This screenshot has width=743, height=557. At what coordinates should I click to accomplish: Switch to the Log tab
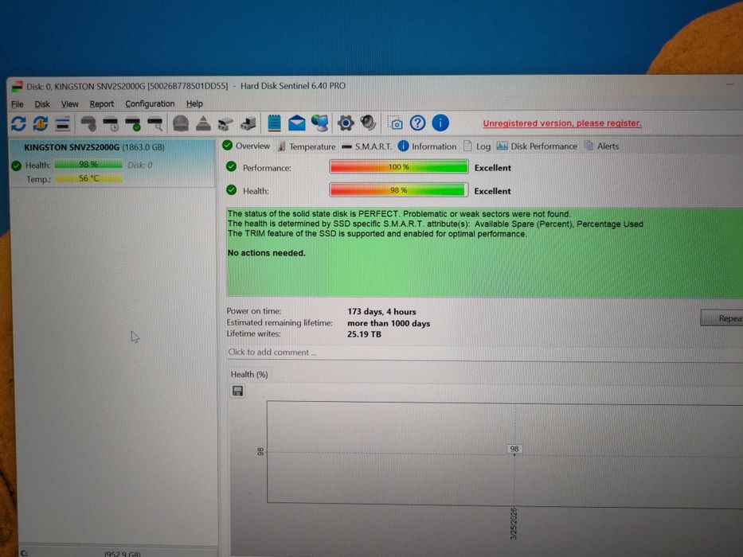click(x=477, y=146)
